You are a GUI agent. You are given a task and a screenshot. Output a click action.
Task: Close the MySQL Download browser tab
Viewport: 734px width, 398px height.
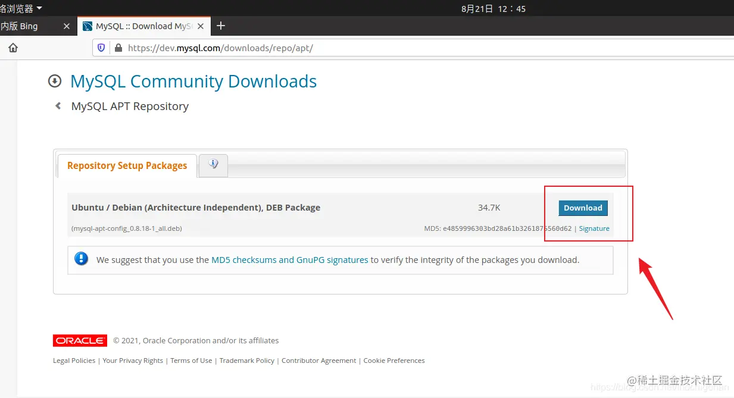click(x=201, y=26)
